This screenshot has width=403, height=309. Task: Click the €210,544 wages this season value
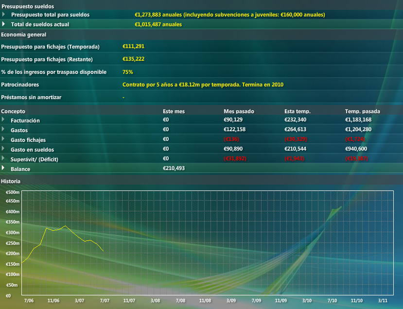pyautogui.click(x=295, y=149)
